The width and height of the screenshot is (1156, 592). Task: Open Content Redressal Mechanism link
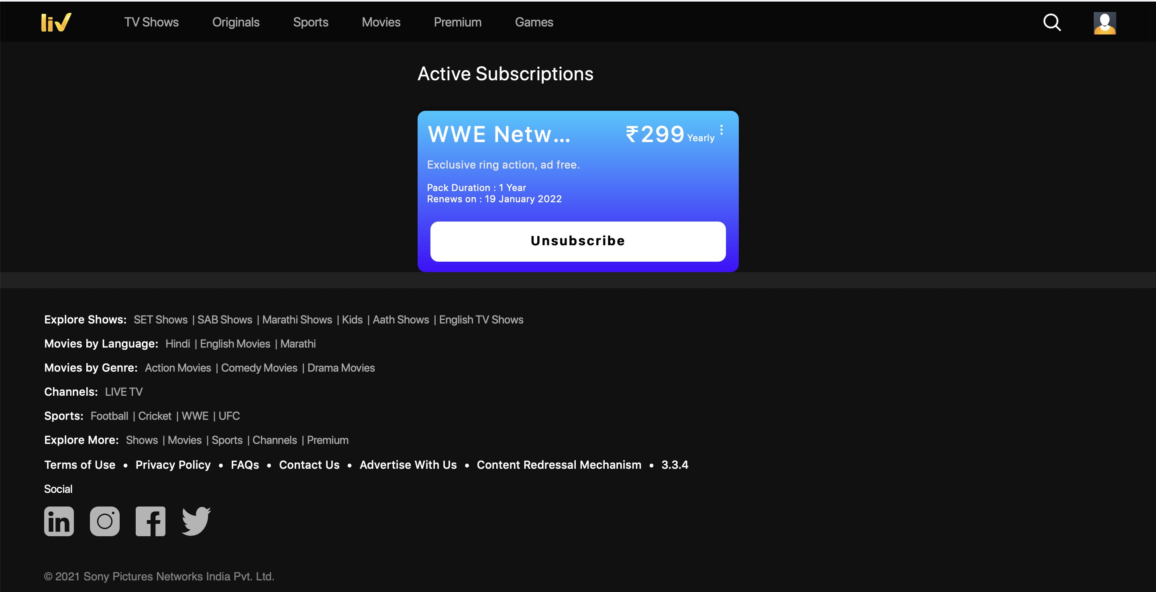coord(559,465)
